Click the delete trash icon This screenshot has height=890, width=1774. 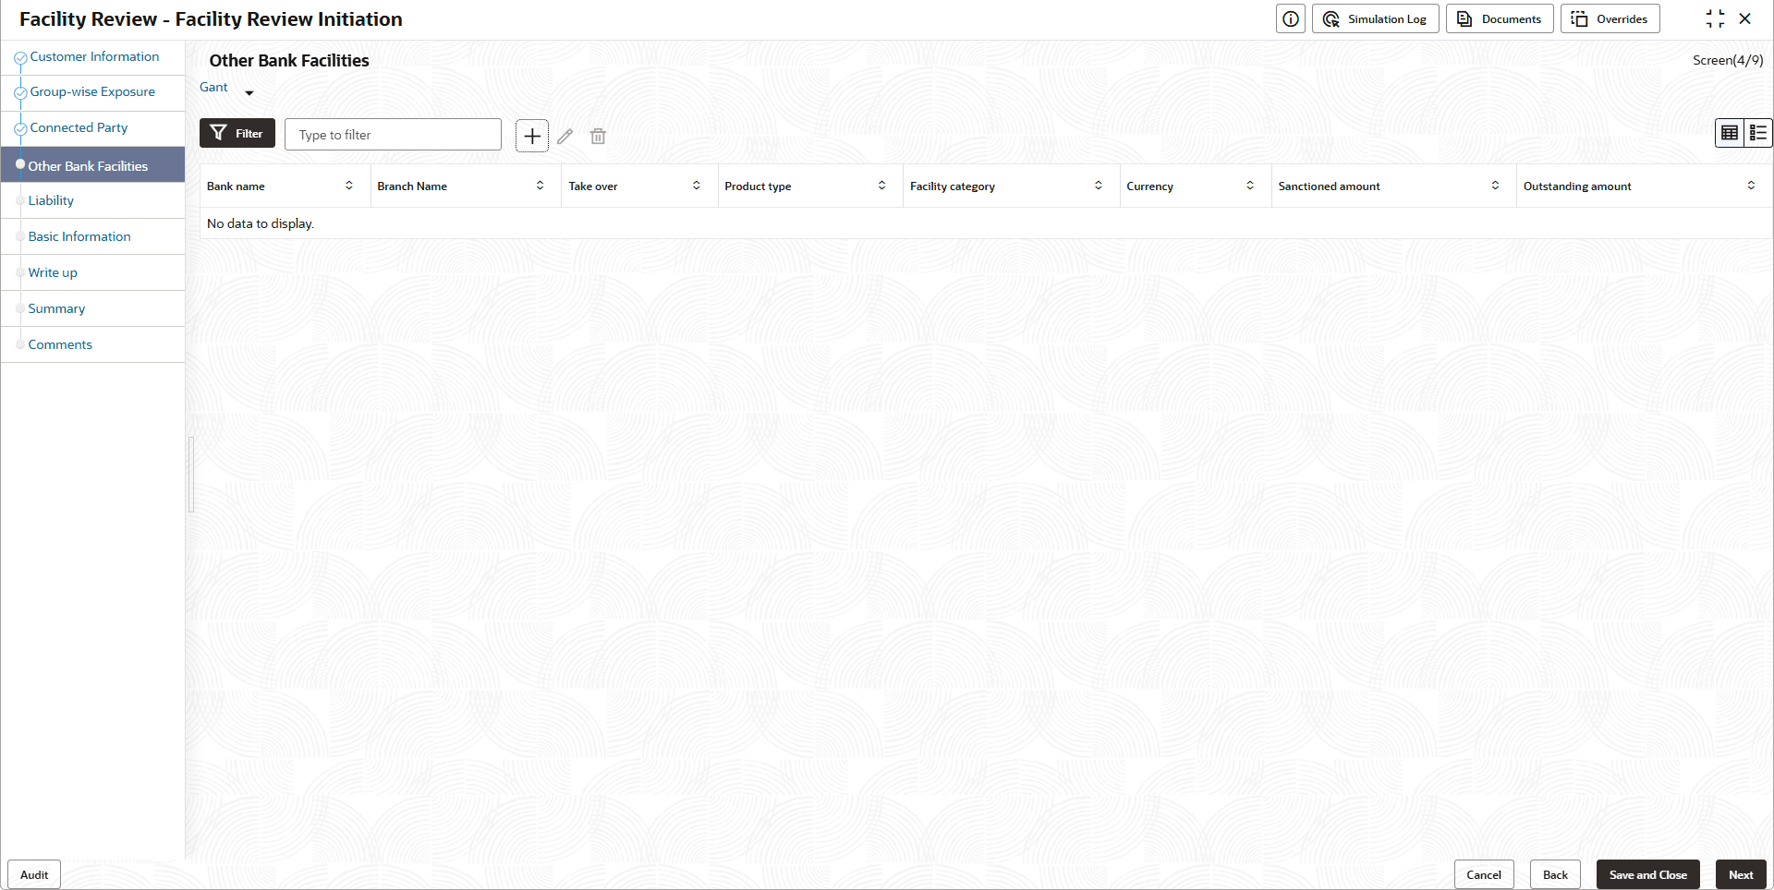point(598,137)
